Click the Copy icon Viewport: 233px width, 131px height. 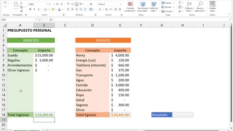coord(21,7)
